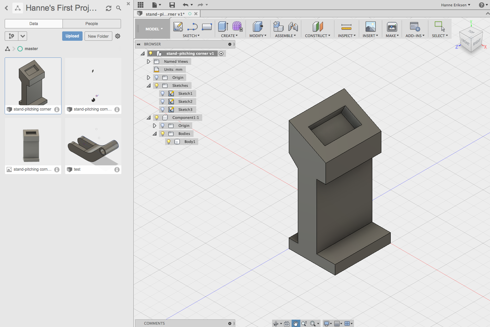Screen dimensions: 490x327
Task: Save the design with the disk icon
Action: 172,5
